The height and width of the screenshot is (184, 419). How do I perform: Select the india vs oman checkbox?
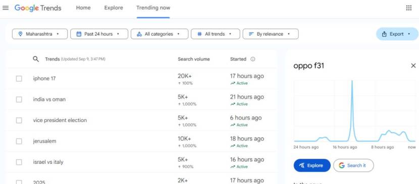[19, 99]
